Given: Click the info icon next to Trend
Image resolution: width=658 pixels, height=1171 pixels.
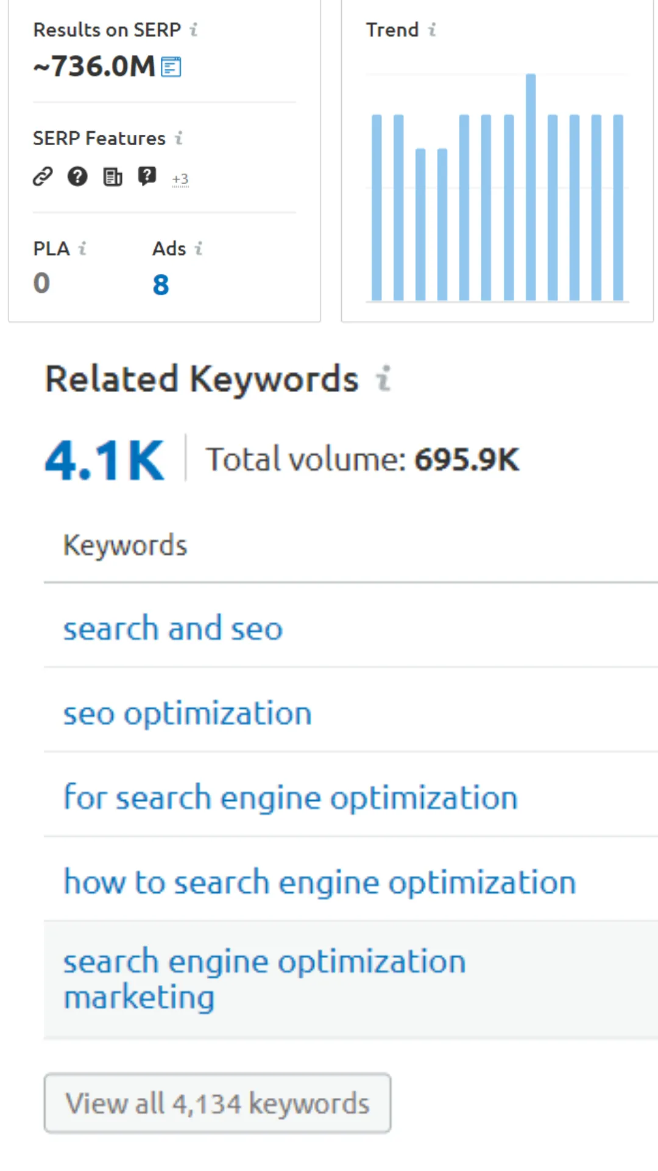Looking at the screenshot, I should point(432,29).
